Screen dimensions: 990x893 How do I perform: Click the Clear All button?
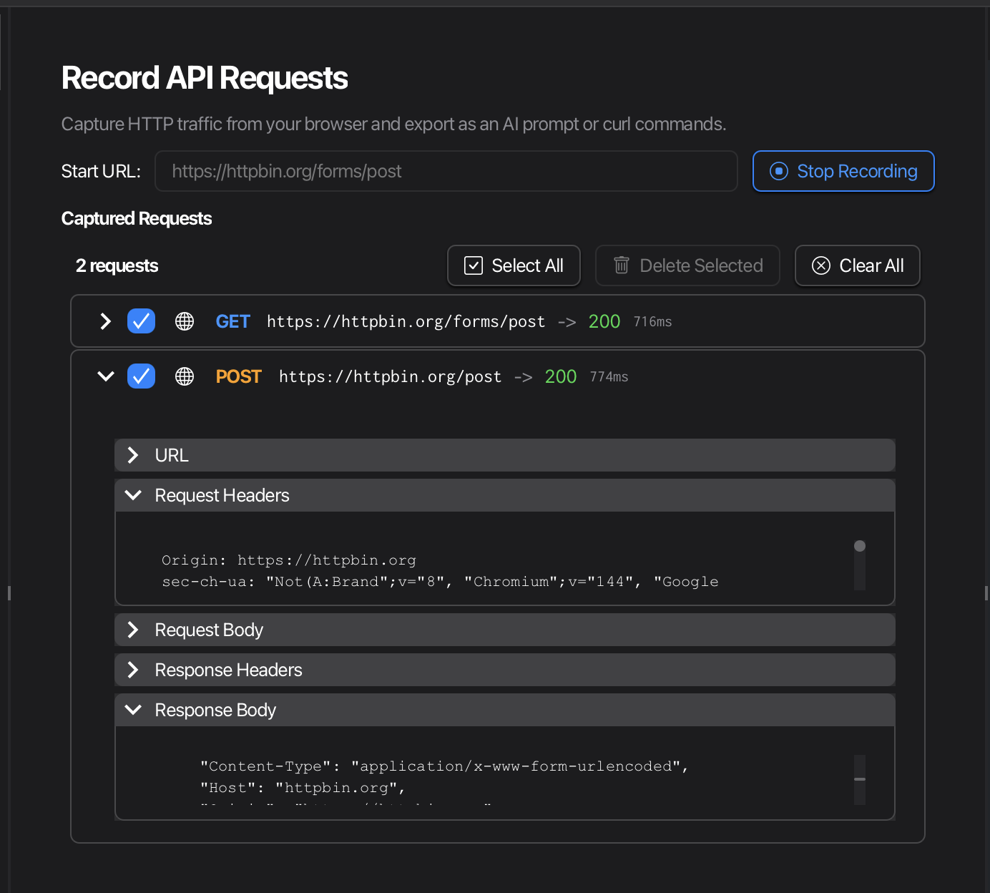857,265
